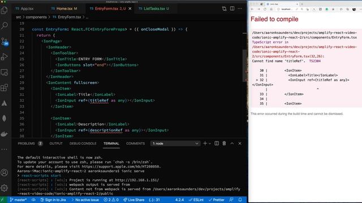Click the TypeScript version 4.2.4 indicator
The height and width of the screenshot is (203, 362).
tap(179, 200)
